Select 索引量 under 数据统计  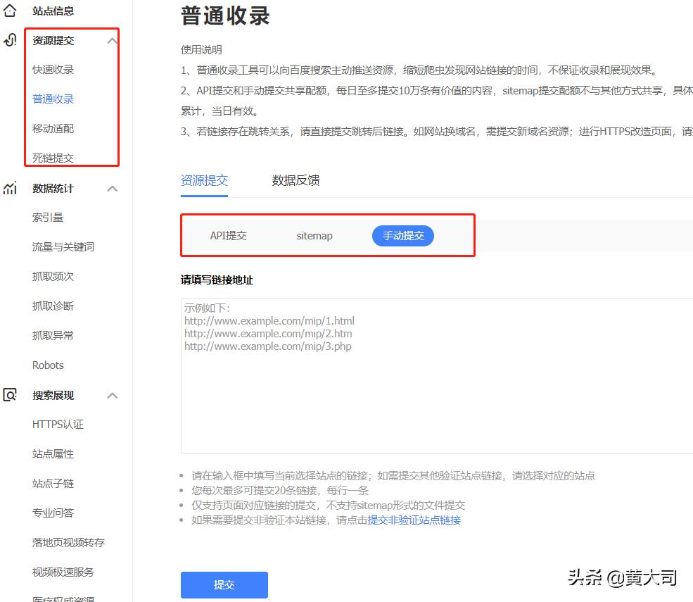click(46, 217)
